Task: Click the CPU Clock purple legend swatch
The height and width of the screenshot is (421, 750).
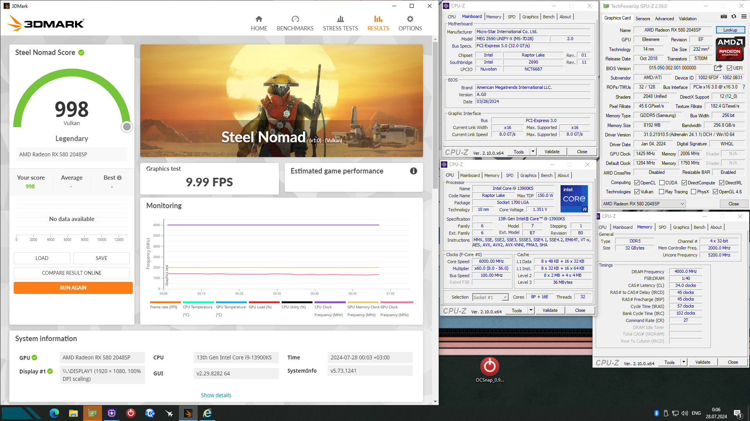Action: click(x=330, y=302)
